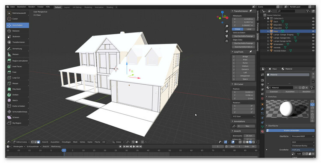Open the green mesh data properties tab
This screenshot has width=321, height=163.
(x=262, y=127)
